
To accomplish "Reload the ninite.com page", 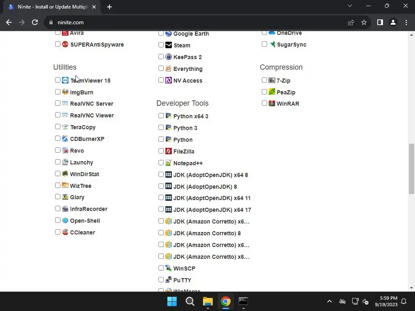I will tap(35, 23).
